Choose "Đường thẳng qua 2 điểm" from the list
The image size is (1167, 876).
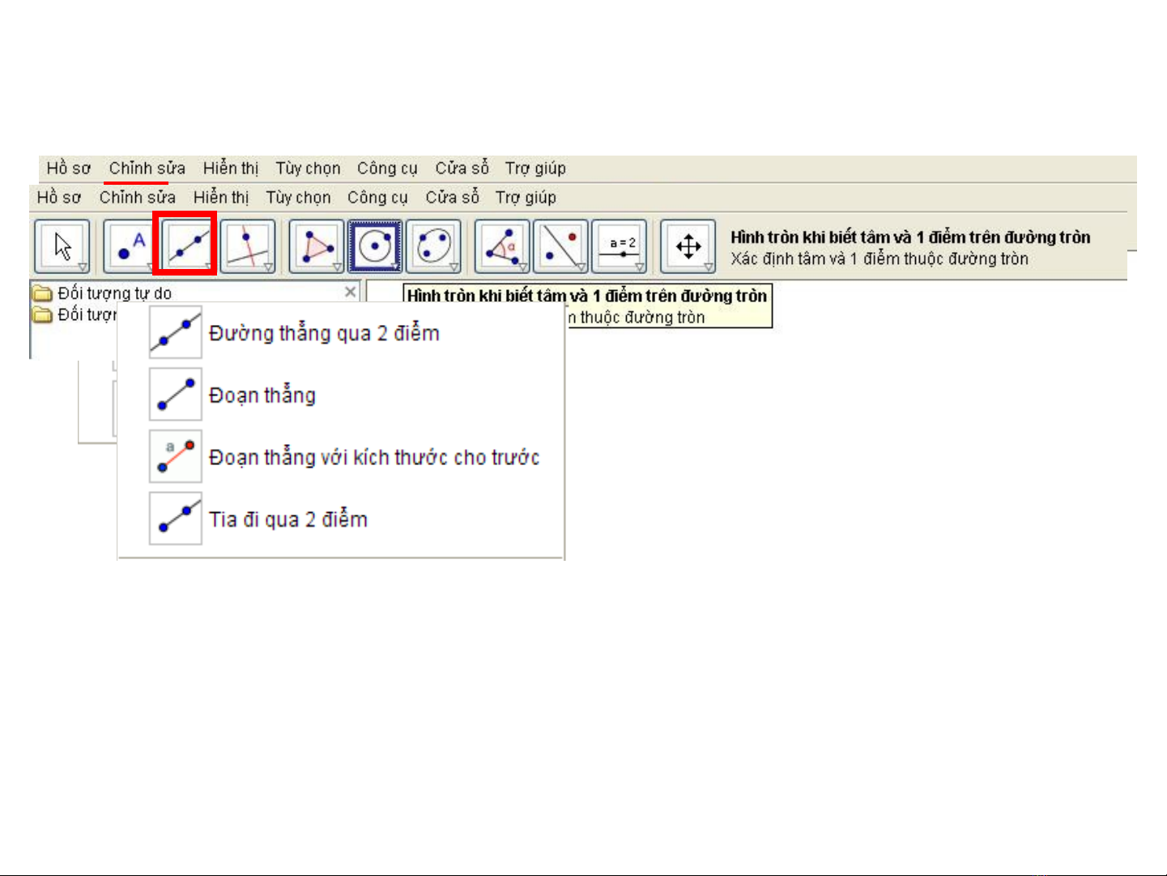(324, 333)
